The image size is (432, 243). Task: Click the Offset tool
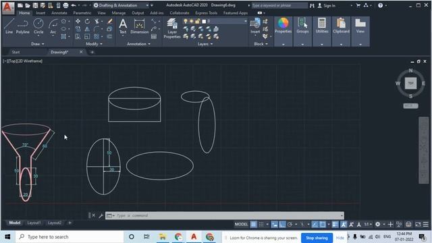pyautogui.click(x=109, y=36)
